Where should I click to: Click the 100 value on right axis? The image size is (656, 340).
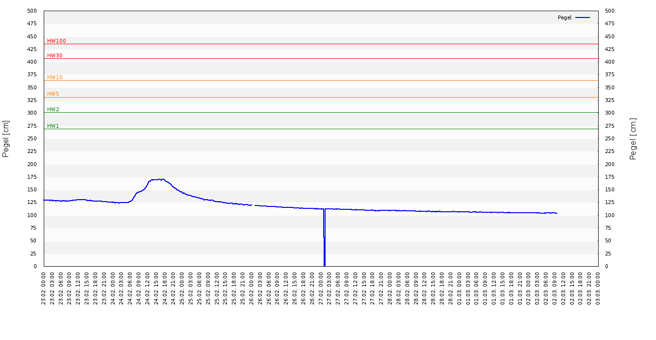[x=609, y=215]
